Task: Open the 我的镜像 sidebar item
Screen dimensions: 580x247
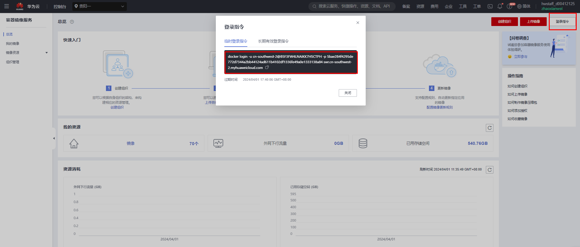Action: (13, 44)
